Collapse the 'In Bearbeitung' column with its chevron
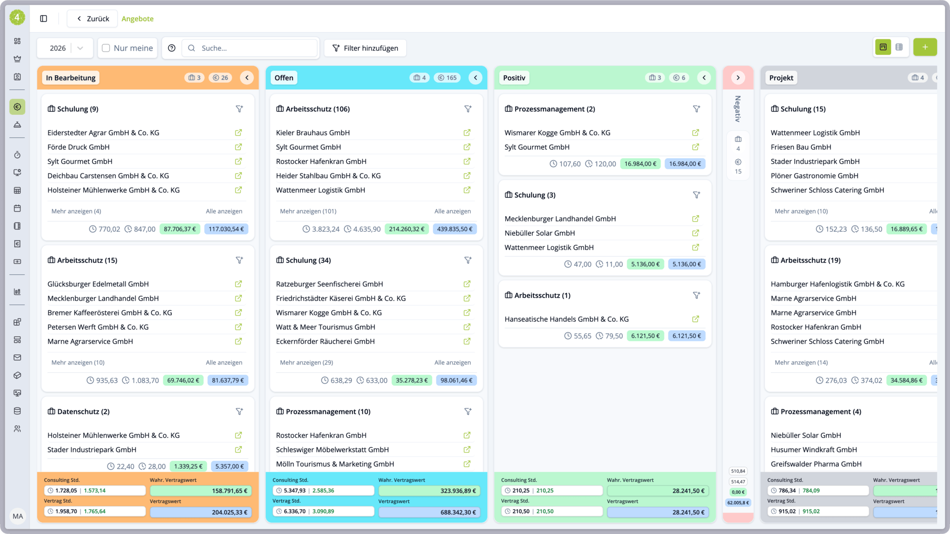 (247, 78)
